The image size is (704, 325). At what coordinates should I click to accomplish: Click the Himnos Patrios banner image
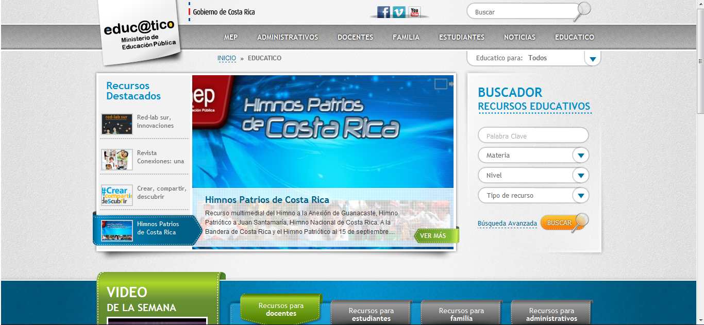tap(323, 132)
